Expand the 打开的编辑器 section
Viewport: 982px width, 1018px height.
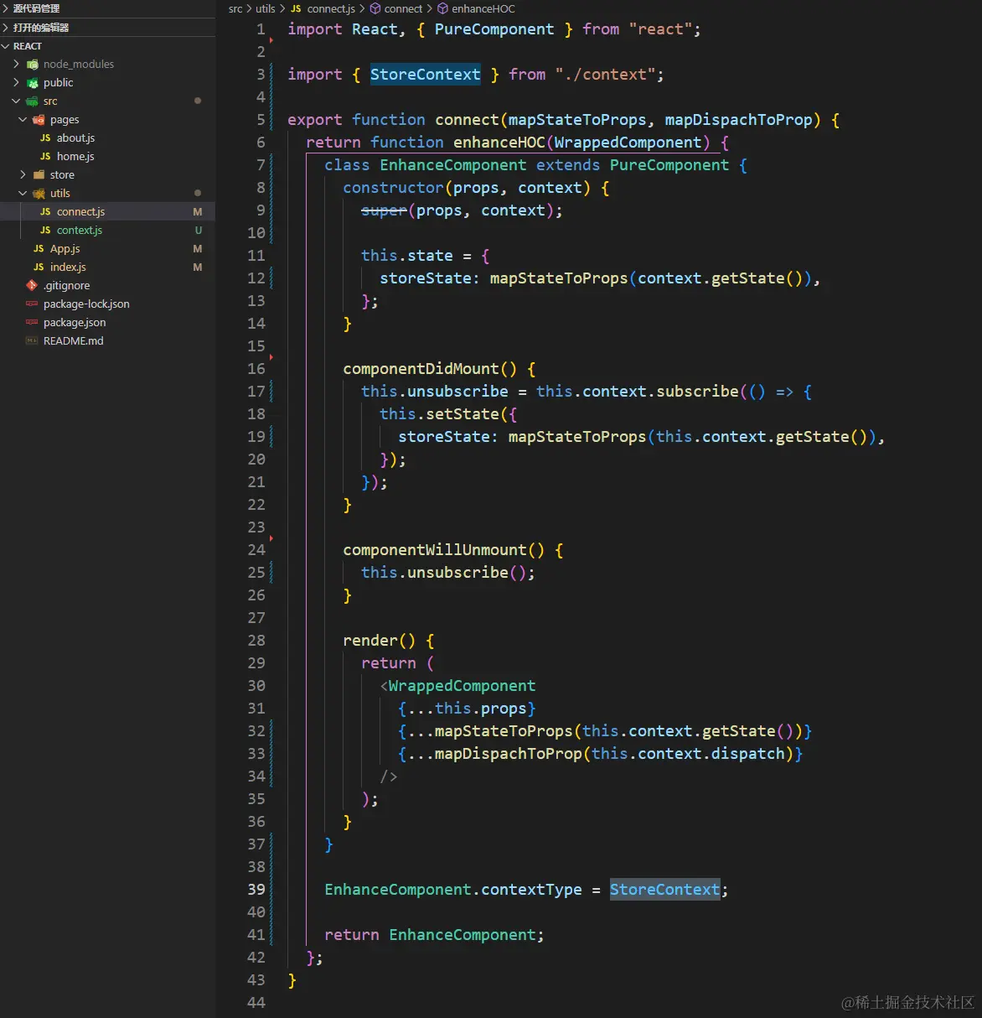click(6, 28)
